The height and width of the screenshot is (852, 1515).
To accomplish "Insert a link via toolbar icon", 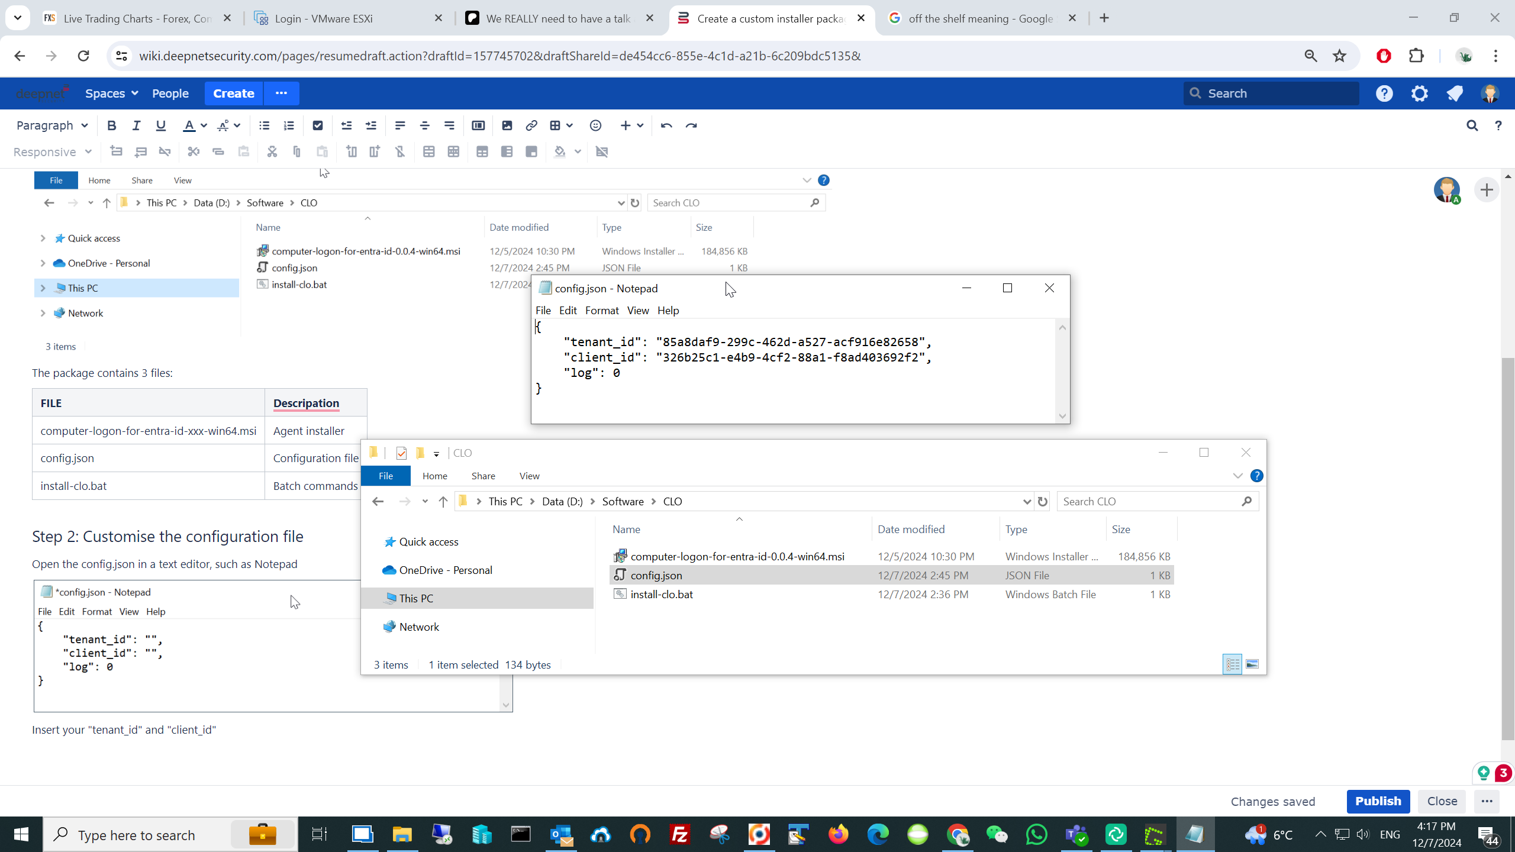I will (531, 125).
